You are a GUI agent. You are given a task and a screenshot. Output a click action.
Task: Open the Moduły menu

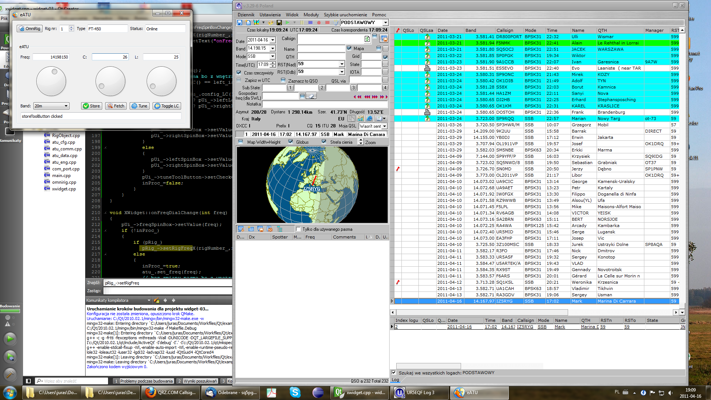click(311, 15)
